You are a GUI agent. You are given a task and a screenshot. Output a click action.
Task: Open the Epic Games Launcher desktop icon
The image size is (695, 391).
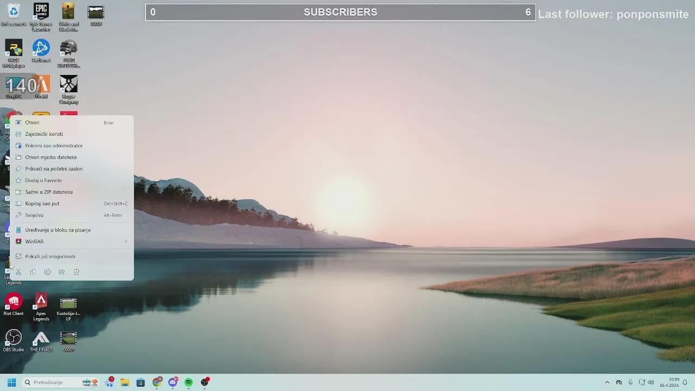point(41,13)
